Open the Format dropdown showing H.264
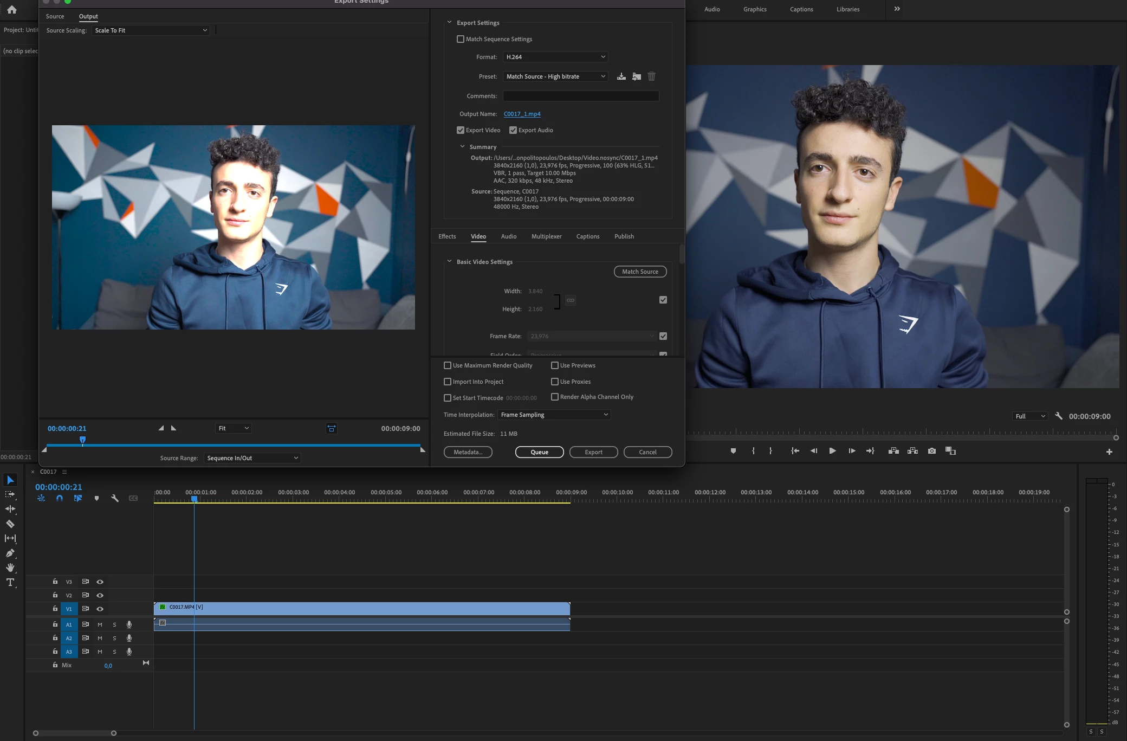 coord(555,57)
